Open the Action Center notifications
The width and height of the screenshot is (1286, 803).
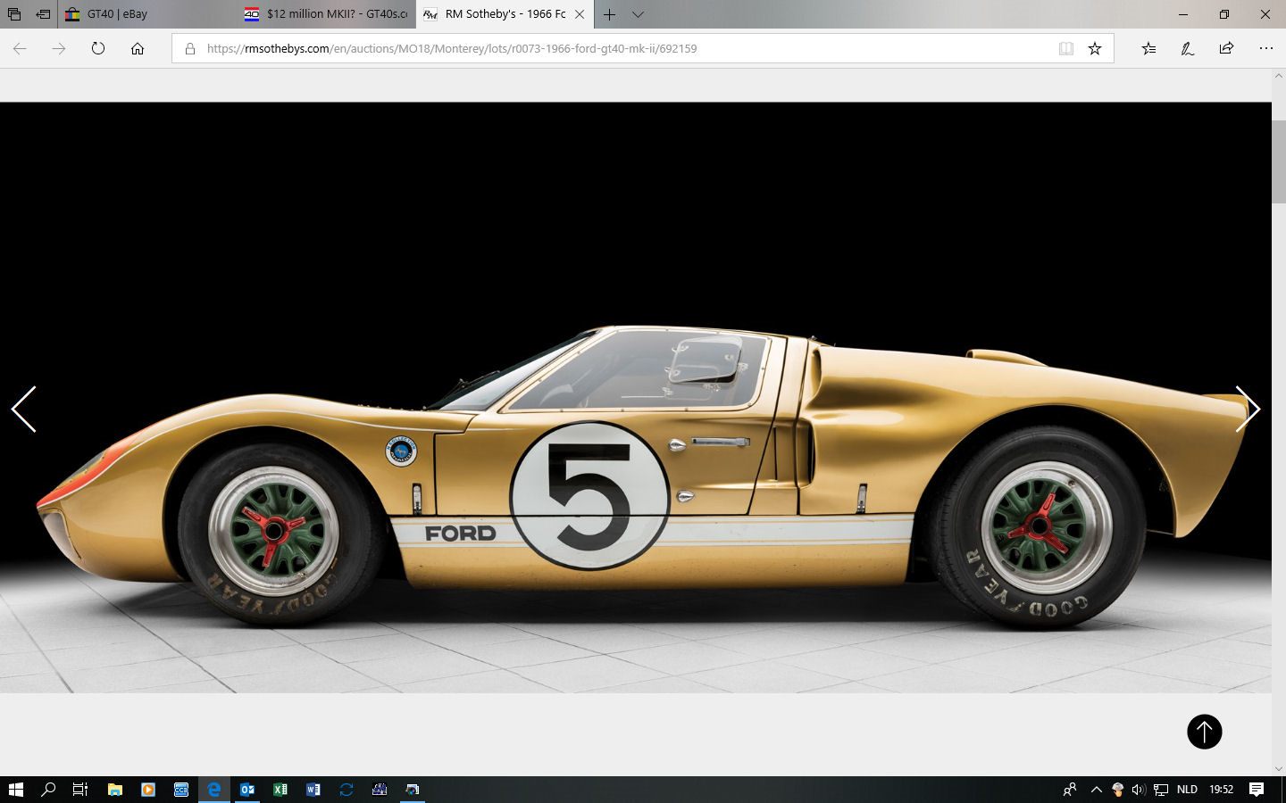pyautogui.click(x=1257, y=789)
